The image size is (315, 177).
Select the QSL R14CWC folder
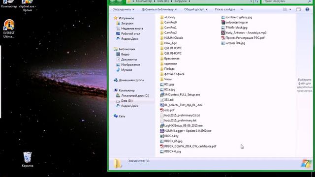(171, 54)
